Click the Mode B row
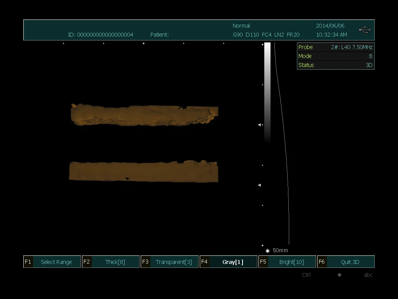The image size is (398, 299). coord(335,56)
